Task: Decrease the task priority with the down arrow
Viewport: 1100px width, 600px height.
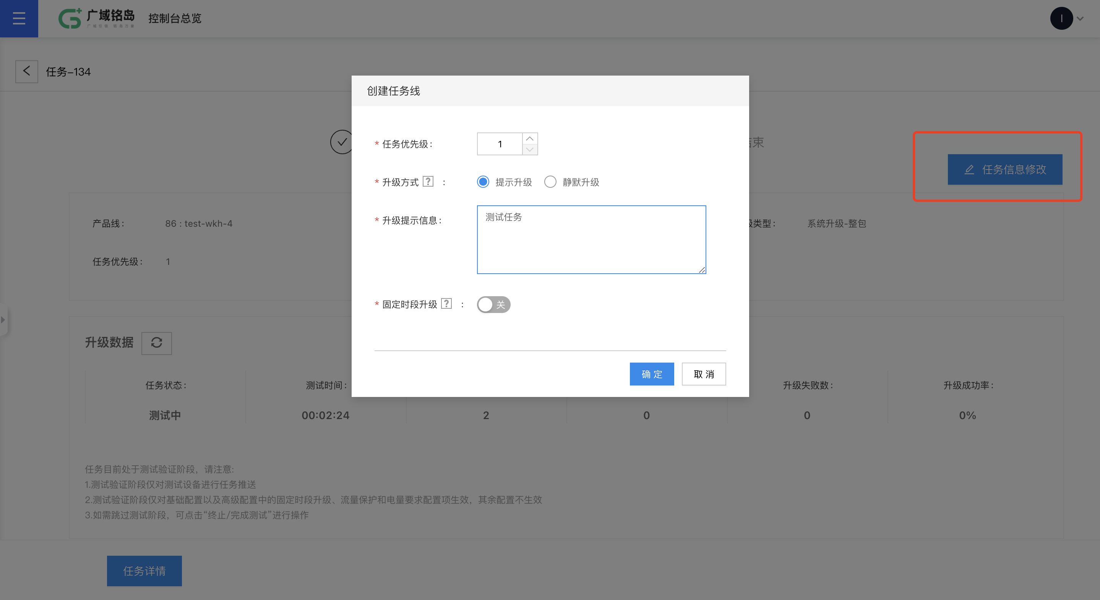Action: (529, 149)
